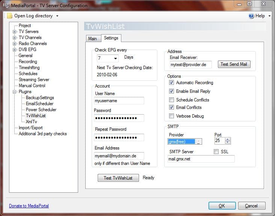This screenshot has height=216, width=275.
Task: Click the Test Send Mail button
Action: [234, 64]
